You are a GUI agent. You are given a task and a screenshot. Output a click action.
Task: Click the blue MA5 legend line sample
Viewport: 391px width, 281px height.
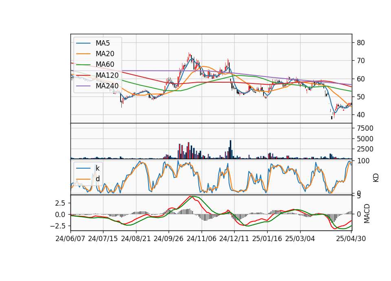(x=83, y=43)
